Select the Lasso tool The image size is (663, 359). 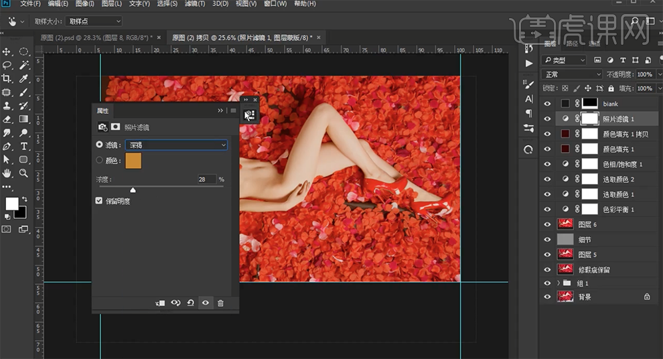tap(7, 65)
